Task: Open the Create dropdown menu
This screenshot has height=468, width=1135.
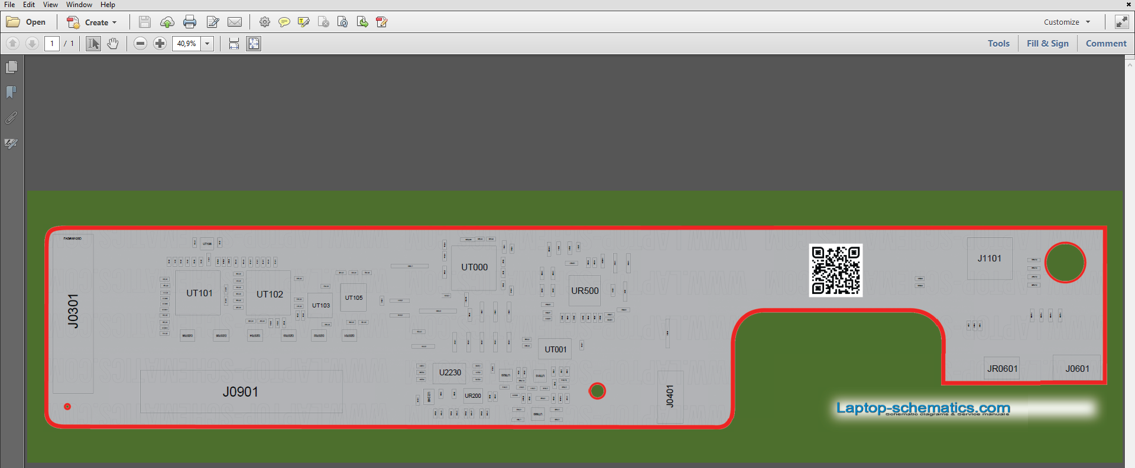Action: coord(92,22)
